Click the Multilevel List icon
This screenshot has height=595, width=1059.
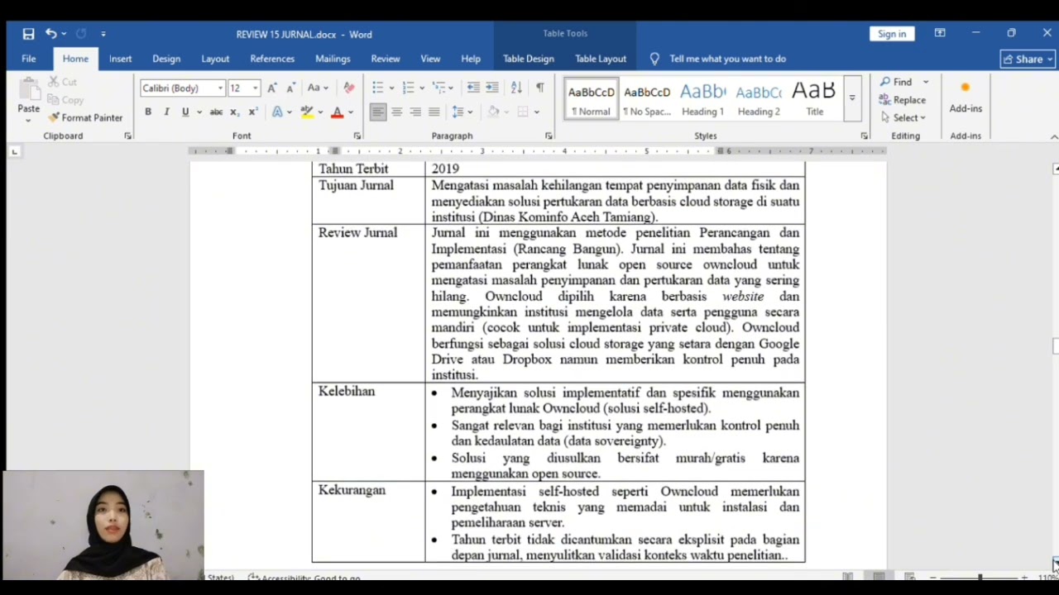pyautogui.click(x=438, y=88)
